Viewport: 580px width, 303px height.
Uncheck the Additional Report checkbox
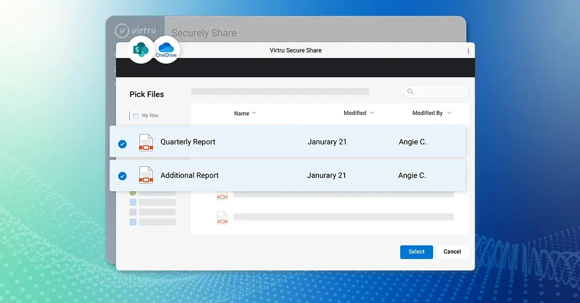coord(122,176)
